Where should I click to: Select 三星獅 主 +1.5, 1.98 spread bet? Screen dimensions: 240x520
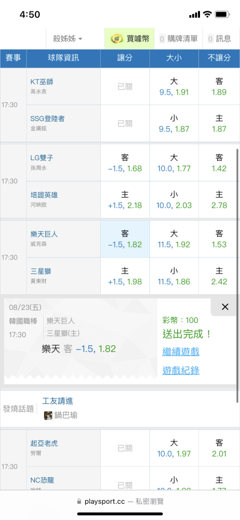(125, 276)
